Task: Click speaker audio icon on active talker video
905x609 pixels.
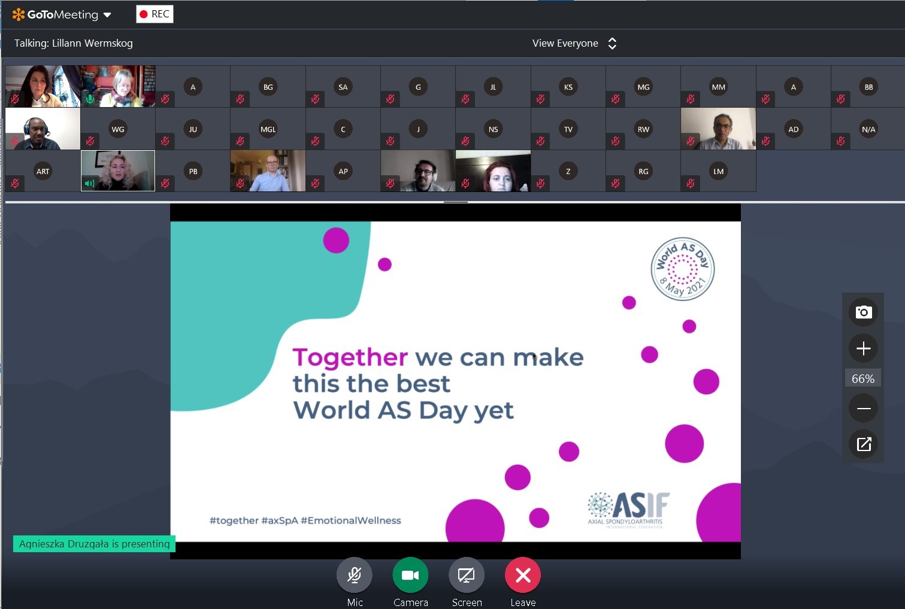Action: (x=90, y=183)
